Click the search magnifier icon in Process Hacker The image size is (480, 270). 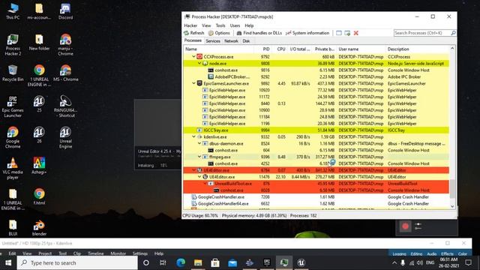coord(453,33)
